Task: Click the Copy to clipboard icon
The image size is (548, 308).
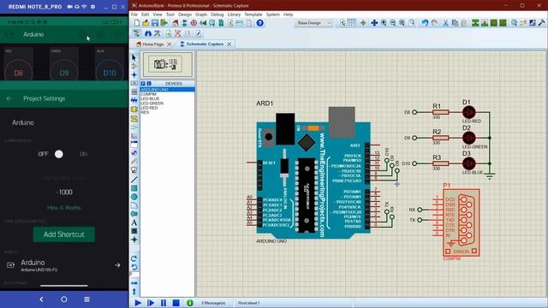Action: [x=455, y=23]
